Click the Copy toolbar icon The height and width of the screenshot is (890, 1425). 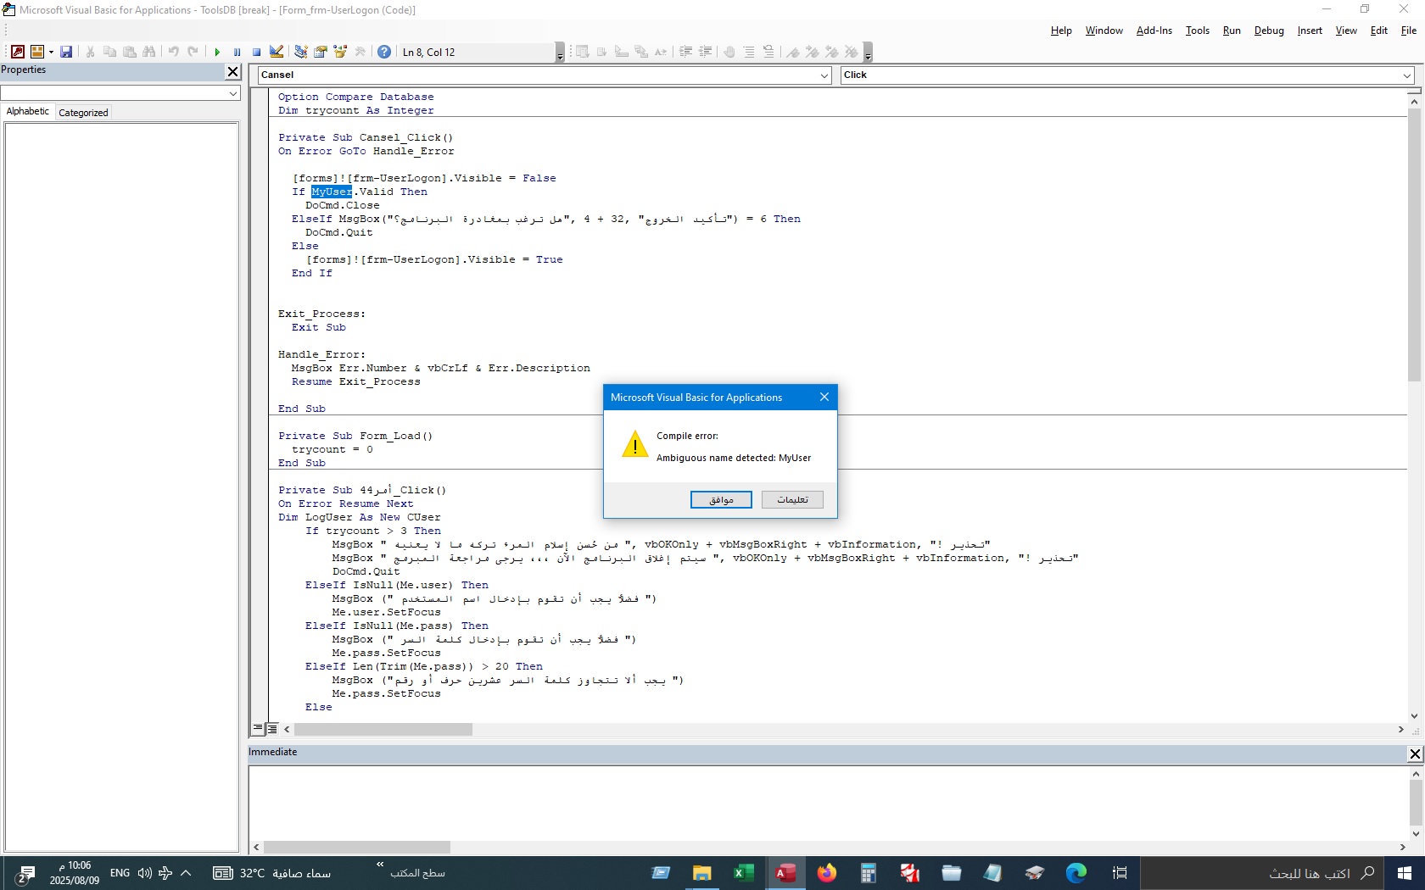click(x=109, y=52)
